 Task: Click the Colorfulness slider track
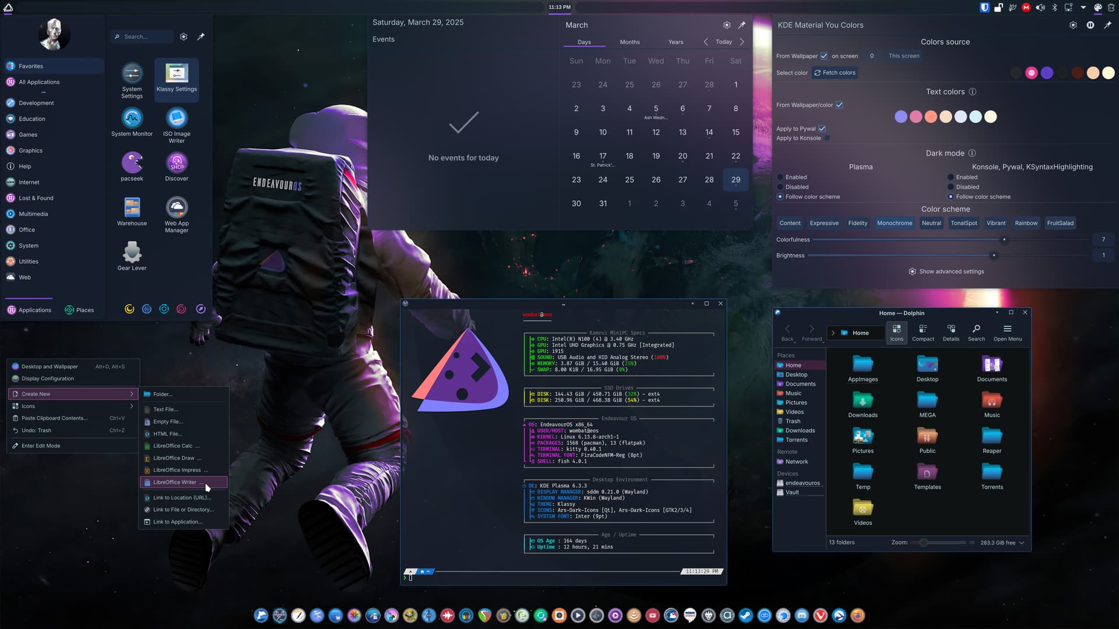pos(949,239)
